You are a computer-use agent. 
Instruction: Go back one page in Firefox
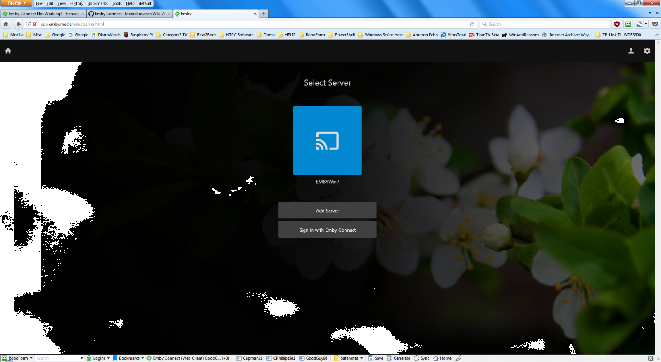point(19,24)
